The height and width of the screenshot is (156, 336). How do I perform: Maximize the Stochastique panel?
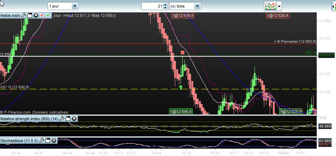click(x=48, y=141)
